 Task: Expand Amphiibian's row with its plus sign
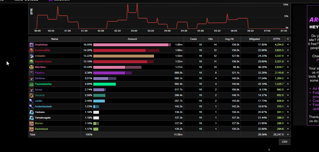pos(288,45)
